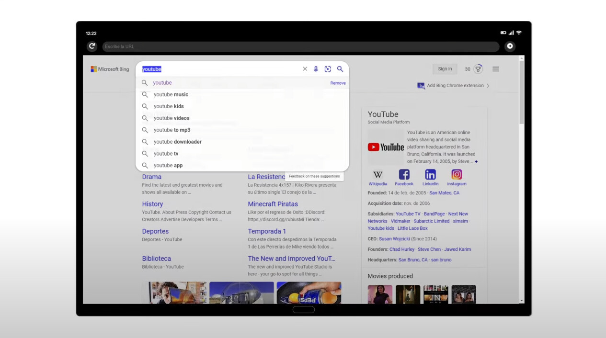Open the first movie poster under Movies produced

point(380,294)
